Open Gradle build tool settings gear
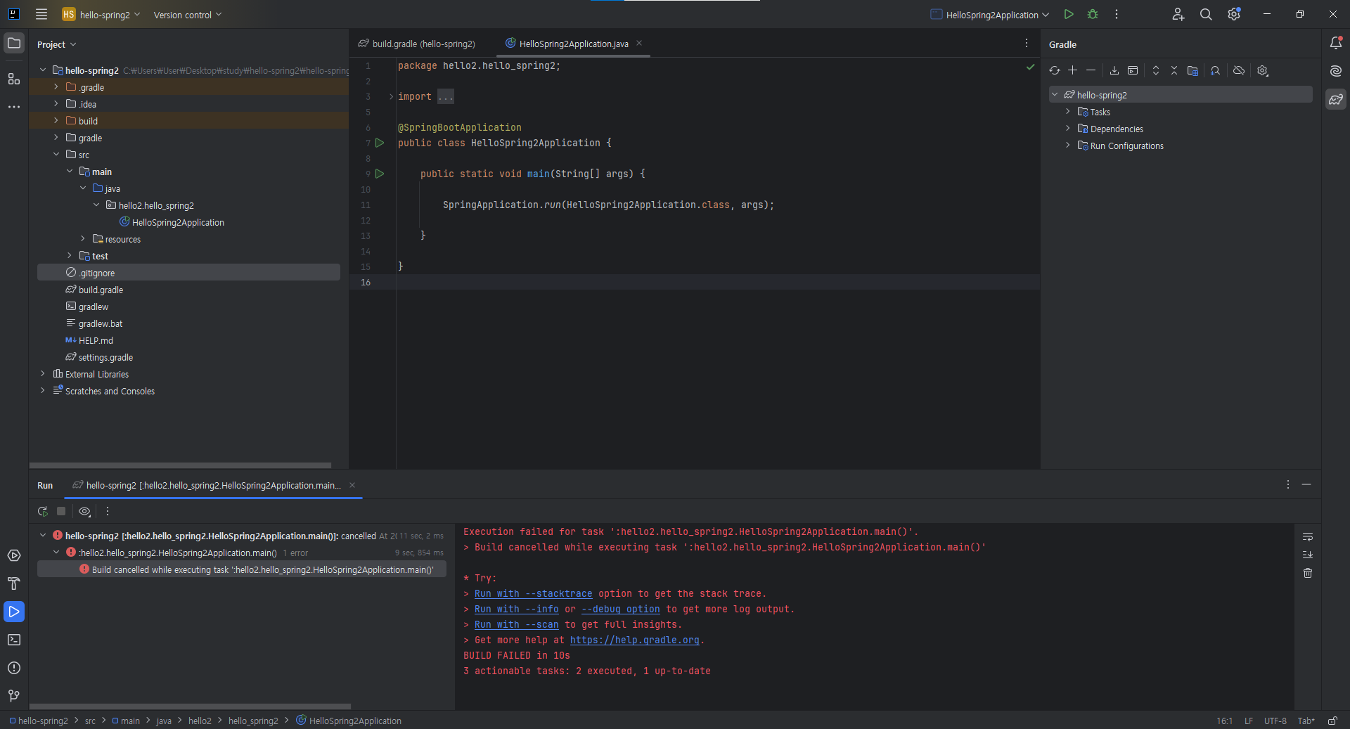 [x=1263, y=70]
